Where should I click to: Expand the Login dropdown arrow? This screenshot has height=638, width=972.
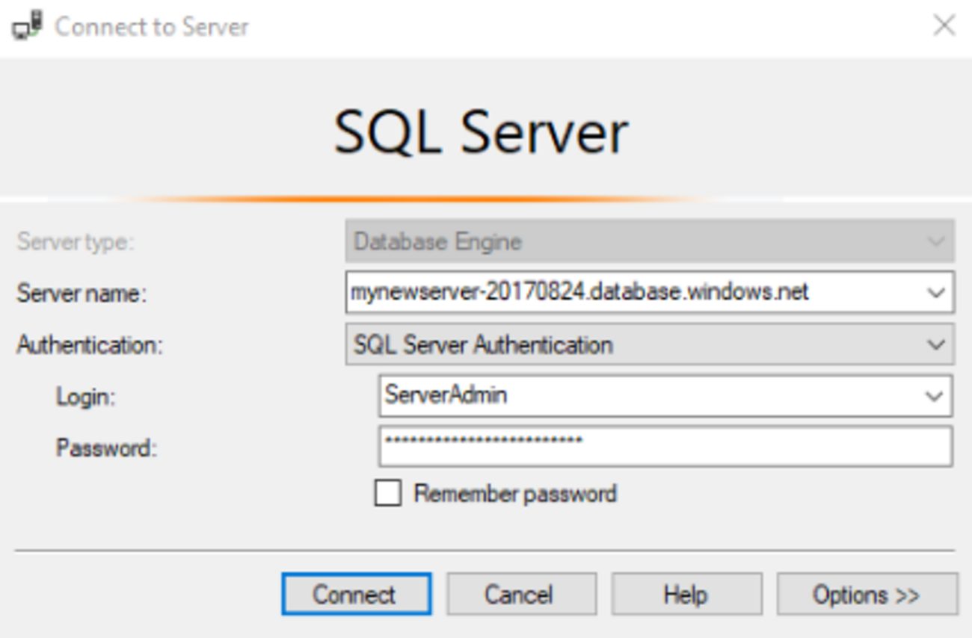(935, 396)
